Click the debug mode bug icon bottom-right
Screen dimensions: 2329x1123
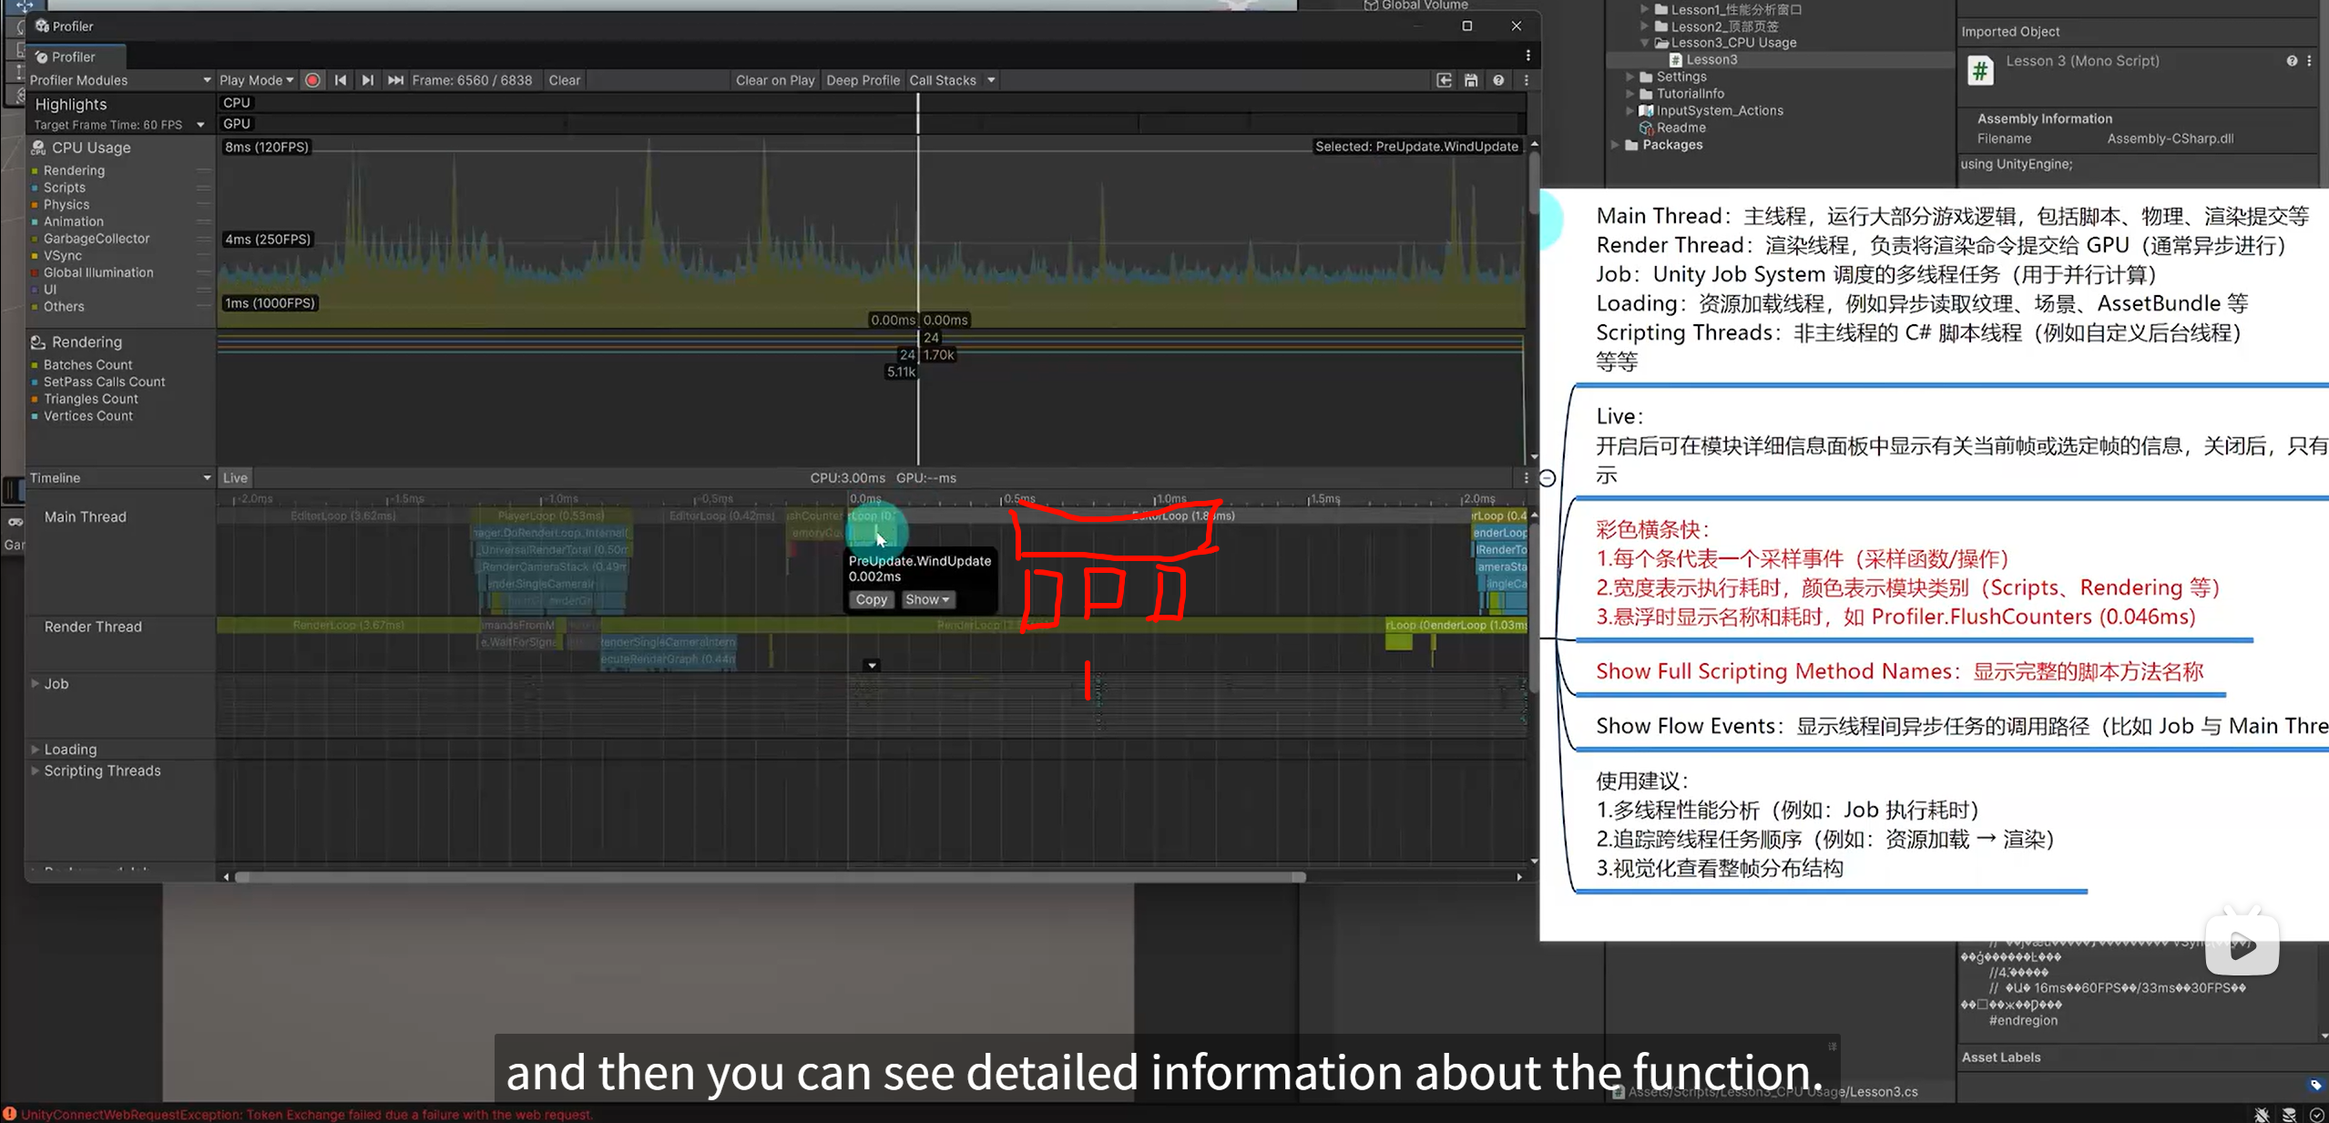2262,1115
